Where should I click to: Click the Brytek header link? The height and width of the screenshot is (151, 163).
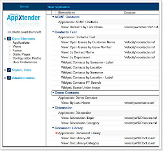click(x=24, y=7)
